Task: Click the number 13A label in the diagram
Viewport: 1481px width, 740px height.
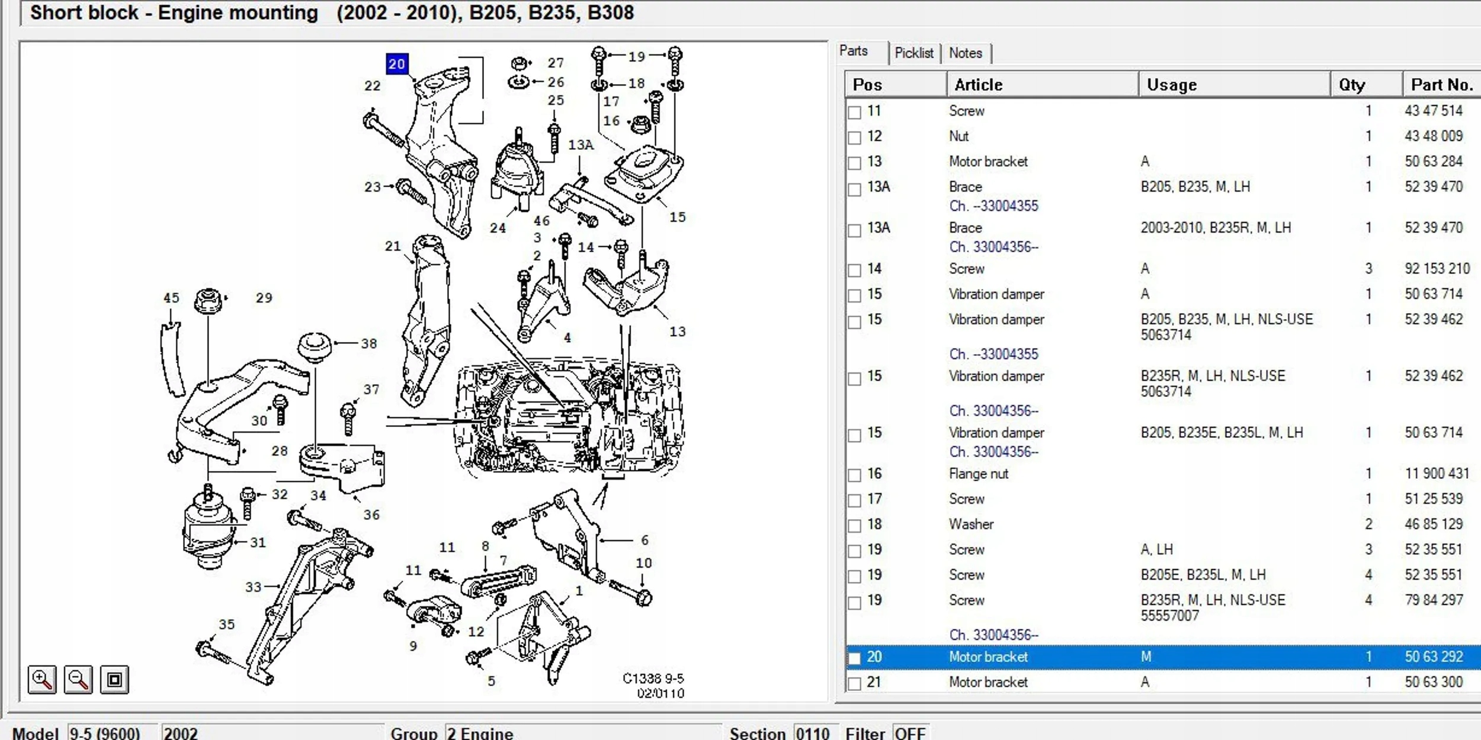Action: [580, 145]
